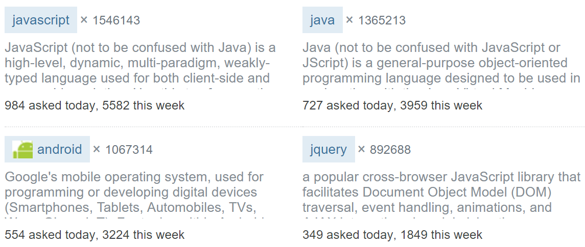585x247 pixels.
Task: Click the javascript question count 1546143
Action: (x=116, y=20)
